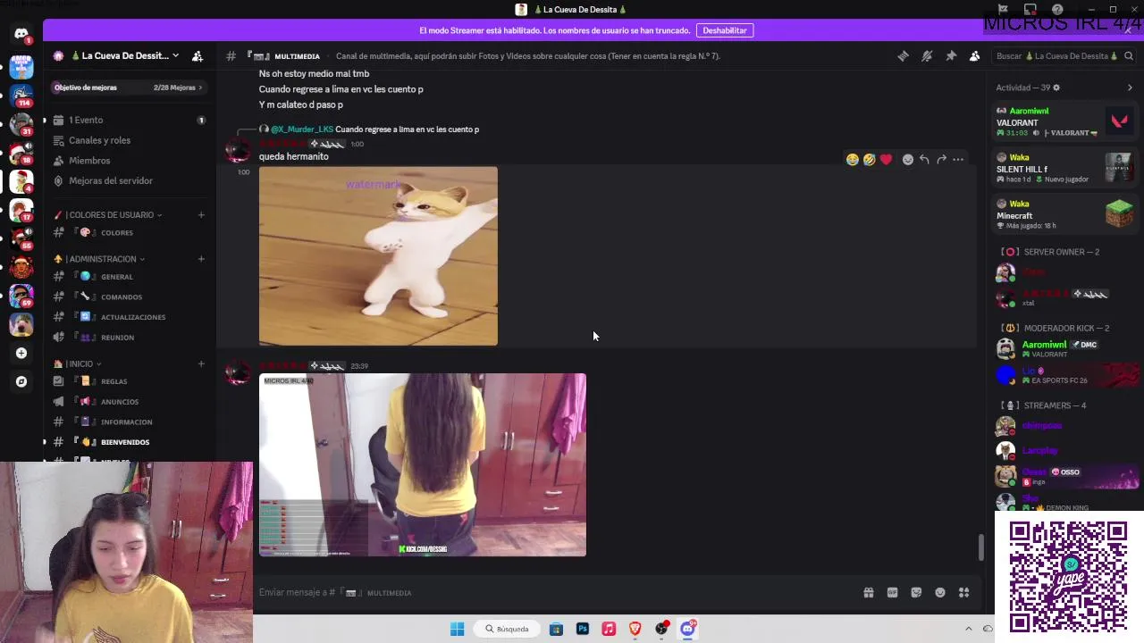
Task: Click the Enviar mensaje text box
Action: pyautogui.click(x=554, y=593)
